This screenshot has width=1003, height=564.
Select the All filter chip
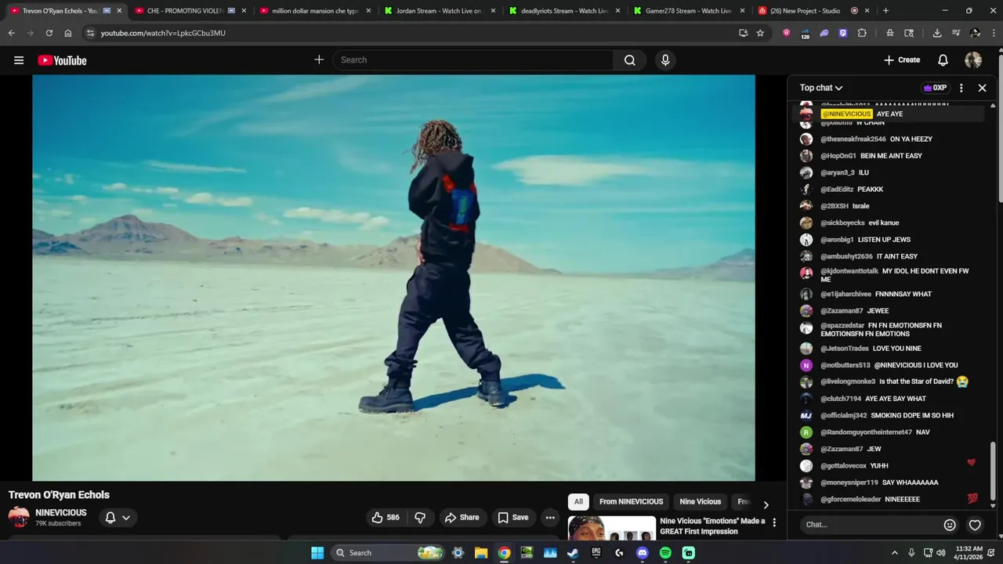(578, 501)
